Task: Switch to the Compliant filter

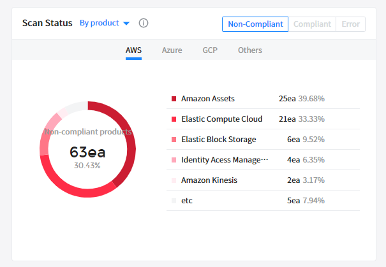Action: coord(311,24)
